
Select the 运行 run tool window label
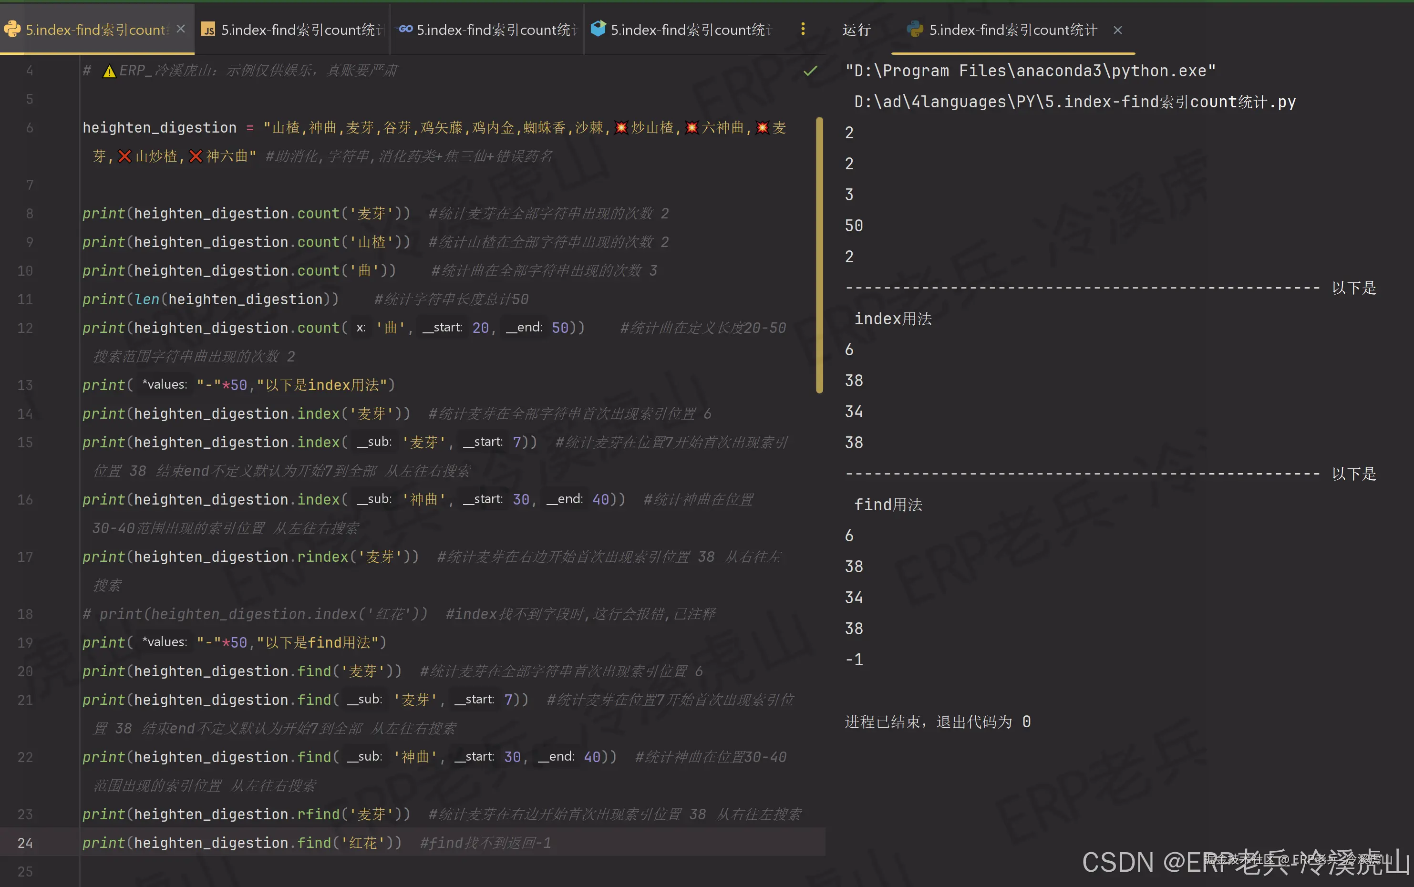[856, 30]
